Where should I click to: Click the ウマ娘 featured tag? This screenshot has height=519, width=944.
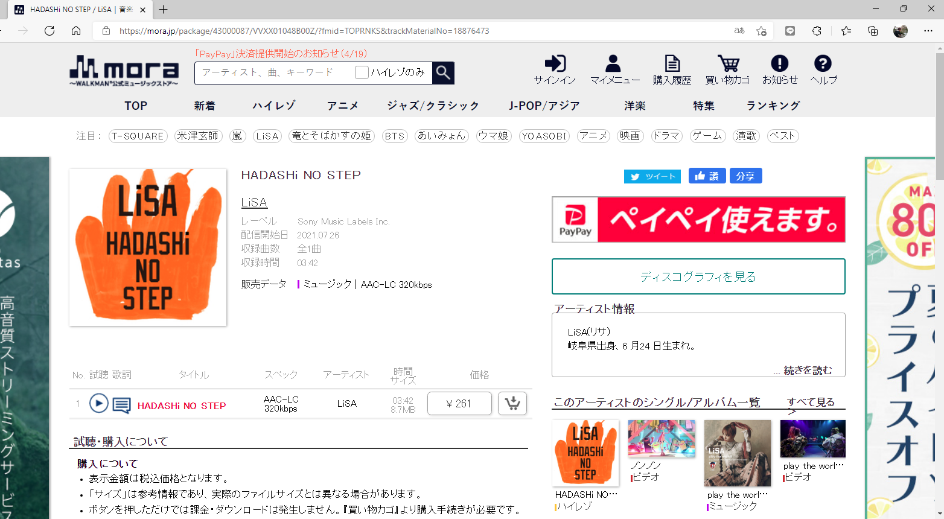[x=494, y=136]
